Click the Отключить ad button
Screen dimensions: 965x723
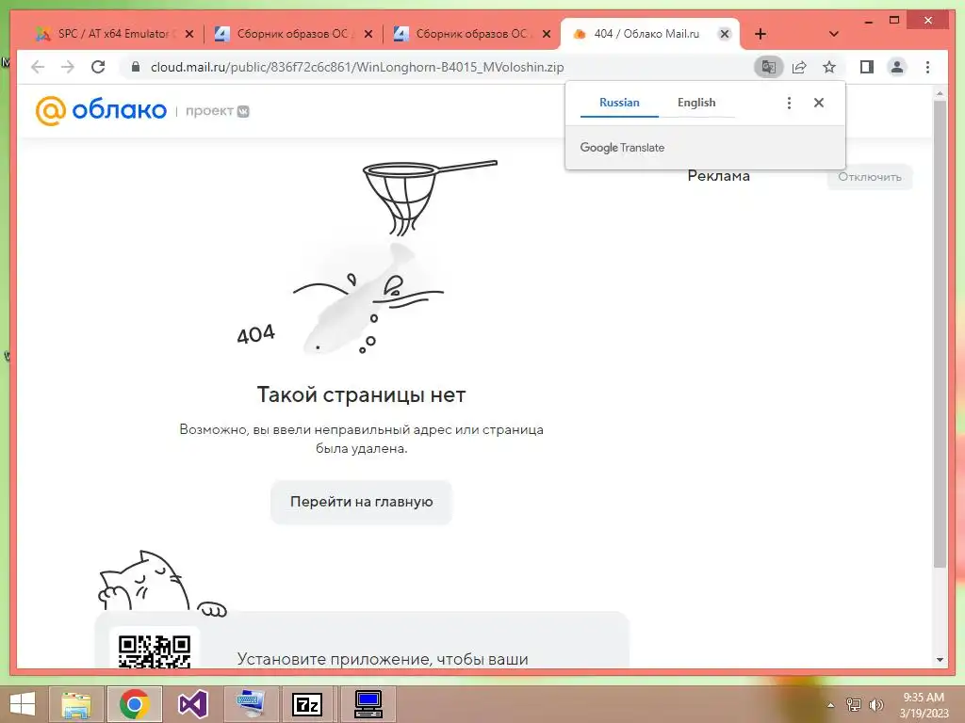pos(870,177)
